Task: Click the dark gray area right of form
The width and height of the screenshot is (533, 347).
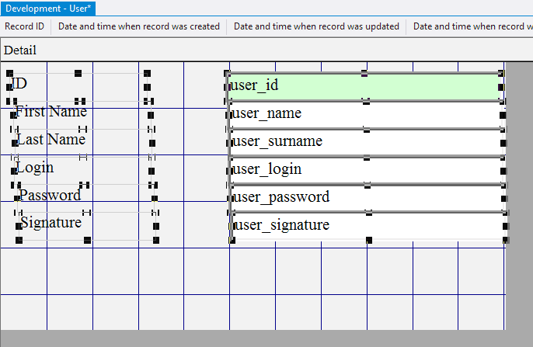Action: click(519, 194)
